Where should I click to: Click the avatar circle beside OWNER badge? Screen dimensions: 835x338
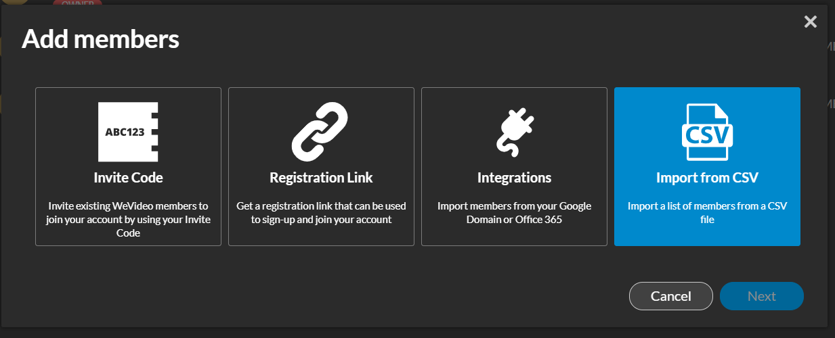[x=15, y=2]
